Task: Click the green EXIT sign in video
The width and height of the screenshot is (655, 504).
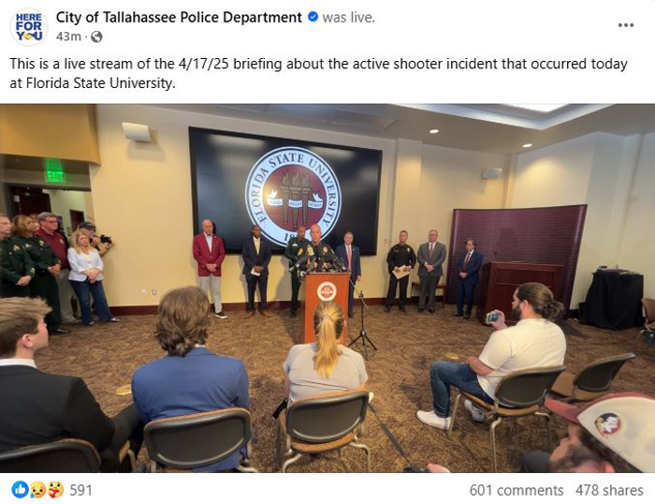Action: coord(54,176)
